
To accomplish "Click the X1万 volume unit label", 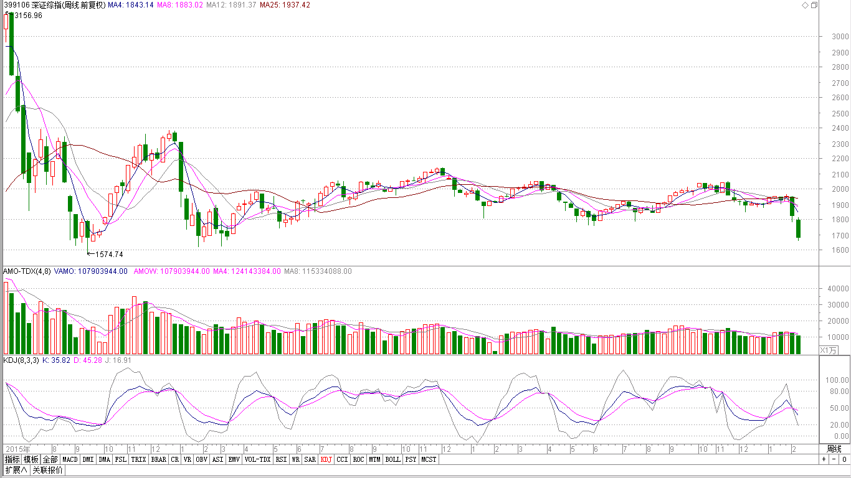I will click(x=829, y=350).
